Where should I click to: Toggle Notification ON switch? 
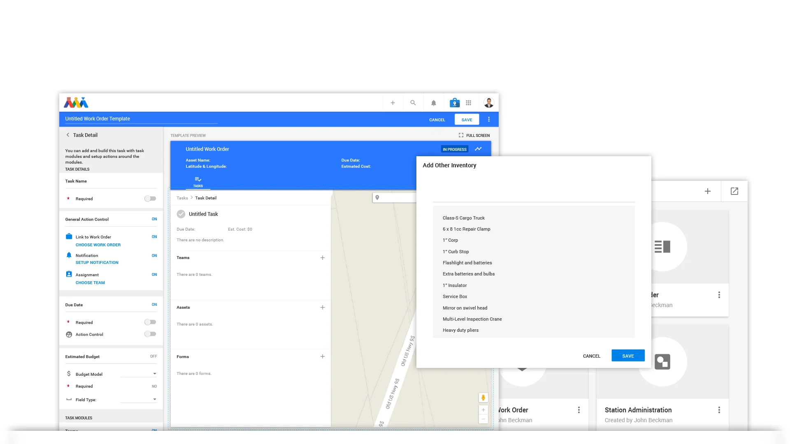click(x=154, y=256)
